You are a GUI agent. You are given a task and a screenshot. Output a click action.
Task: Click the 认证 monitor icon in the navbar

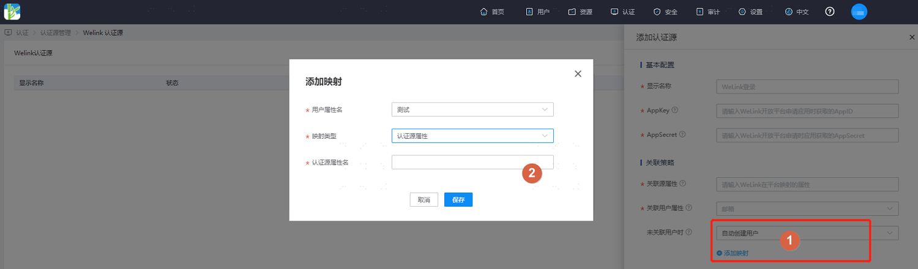(x=614, y=12)
